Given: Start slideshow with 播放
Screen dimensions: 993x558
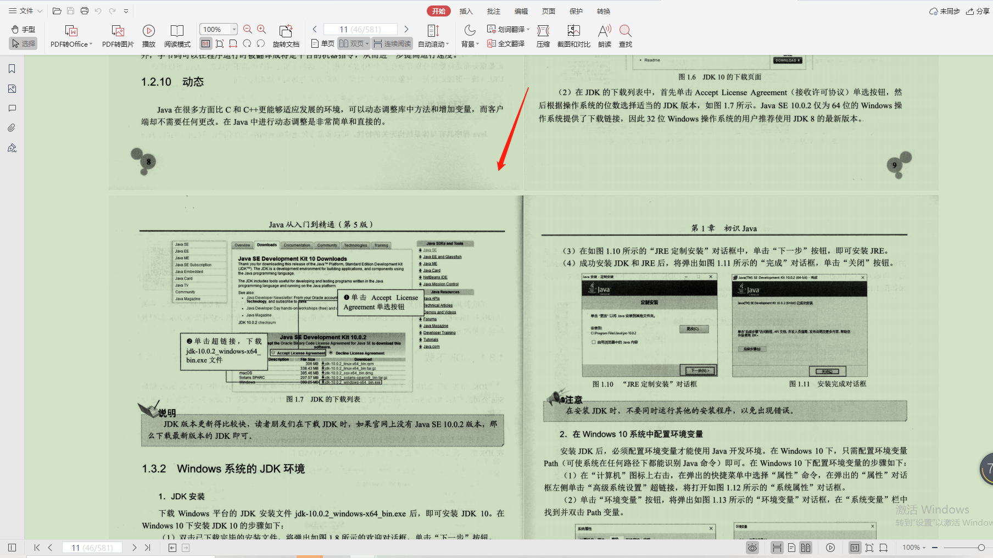Looking at the screenshot, I should pyautogui.click(x=148, y=36).
